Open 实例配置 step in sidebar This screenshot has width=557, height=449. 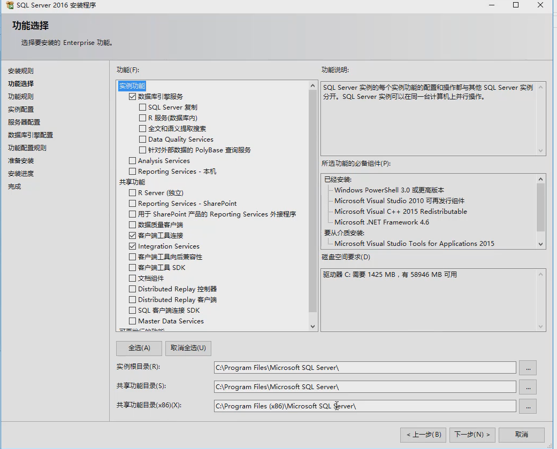pos(21,110)
